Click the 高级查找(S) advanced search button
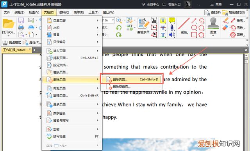 [x=234, y=12]
